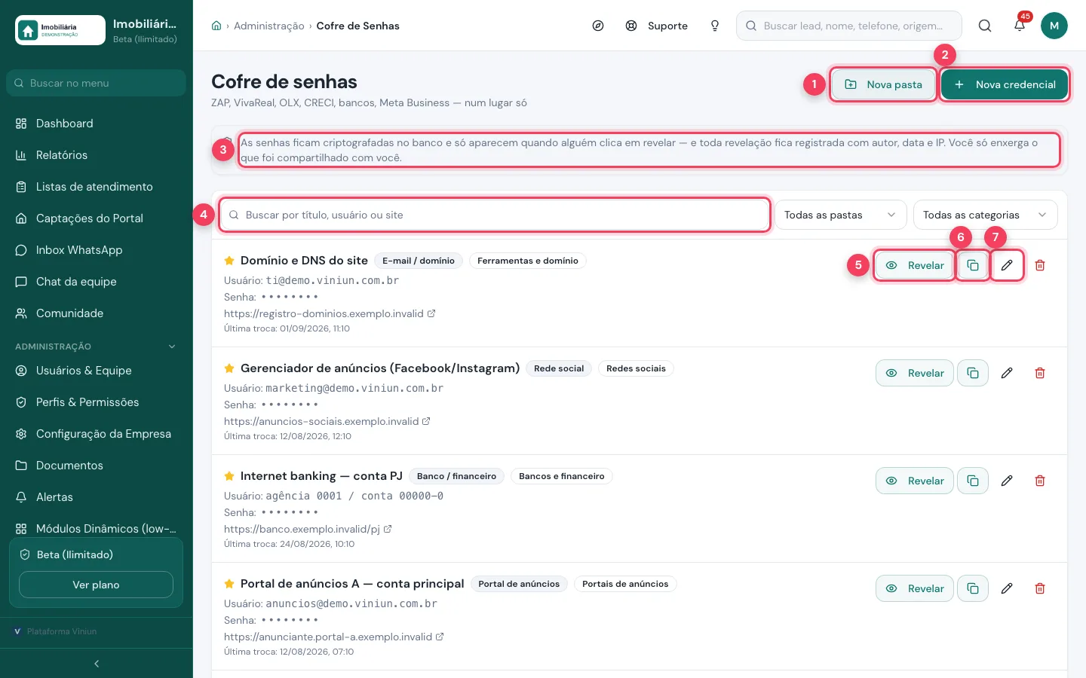
Task: Click the Ver plano button
Action: 96,585
